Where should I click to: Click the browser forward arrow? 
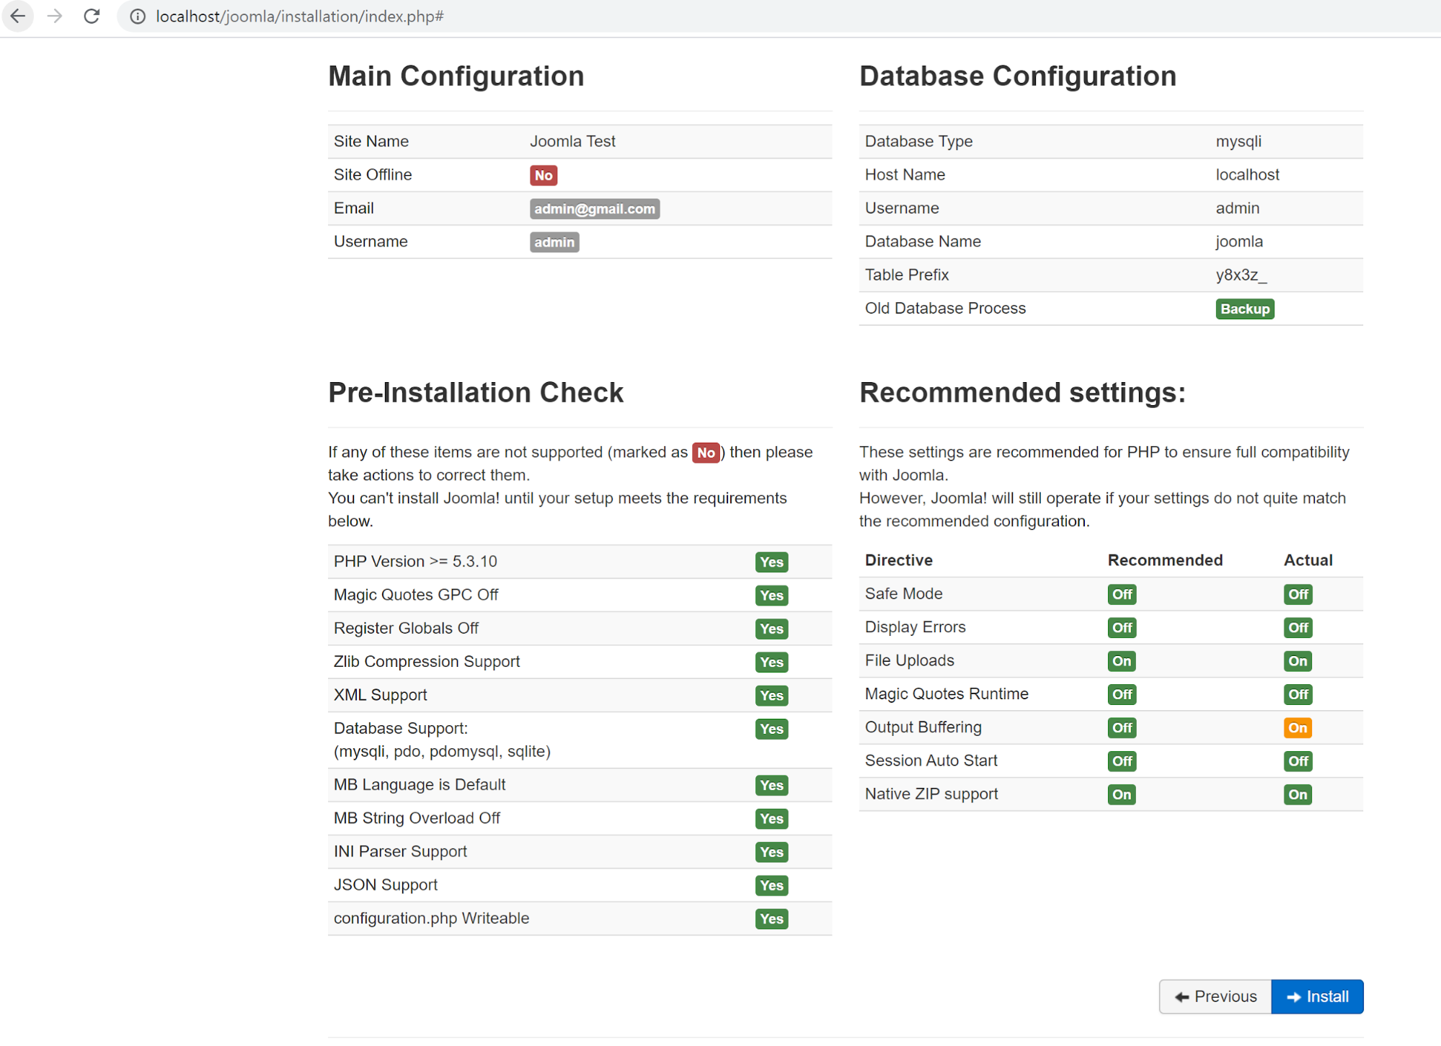tap(55, 16)
